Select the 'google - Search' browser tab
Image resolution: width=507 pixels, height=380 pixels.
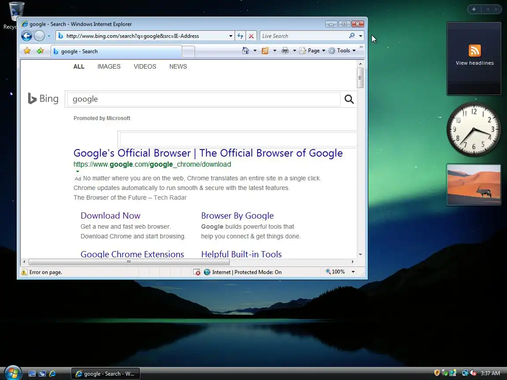[116, 51]
